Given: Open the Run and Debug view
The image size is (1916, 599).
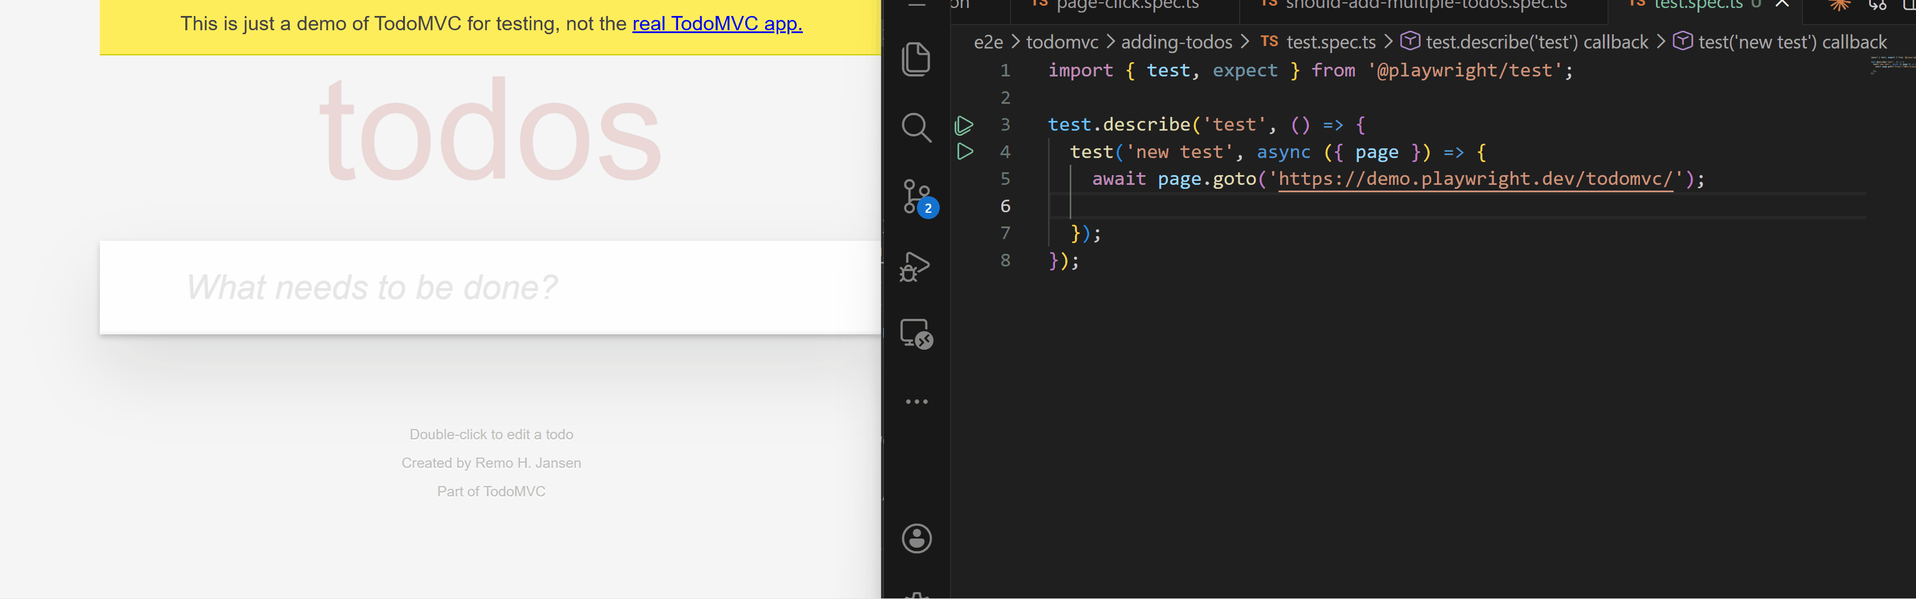Looking at the screenshot, I should [x=915, y=266].
